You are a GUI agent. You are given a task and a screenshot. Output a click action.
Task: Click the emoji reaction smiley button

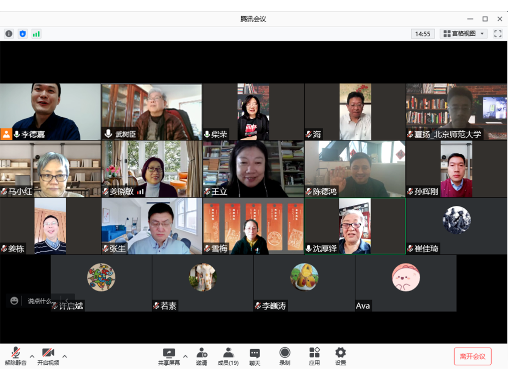[x=14, y=301]
